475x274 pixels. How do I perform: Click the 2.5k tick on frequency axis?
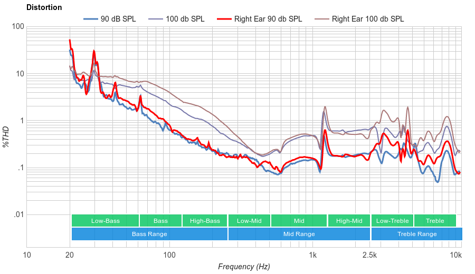[370, 256]
